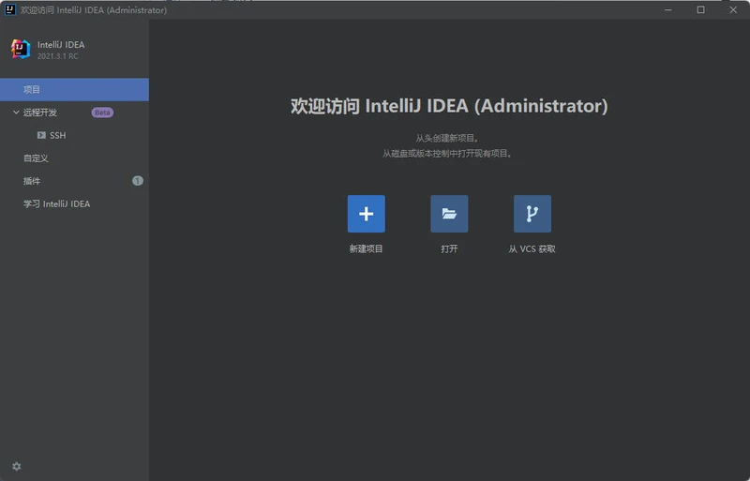Click the 新建项目 text label

[366, 249]
